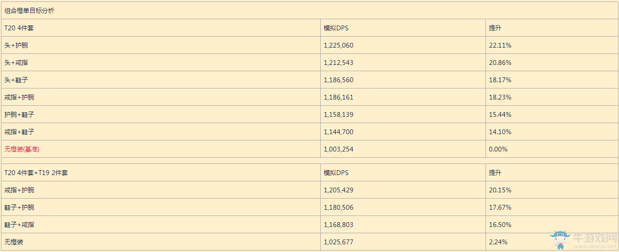Image resolution: width=619 pixels, height=252 pixels.
Task: Select the 护腕+鞋子 row label
Action: [19, 114]
